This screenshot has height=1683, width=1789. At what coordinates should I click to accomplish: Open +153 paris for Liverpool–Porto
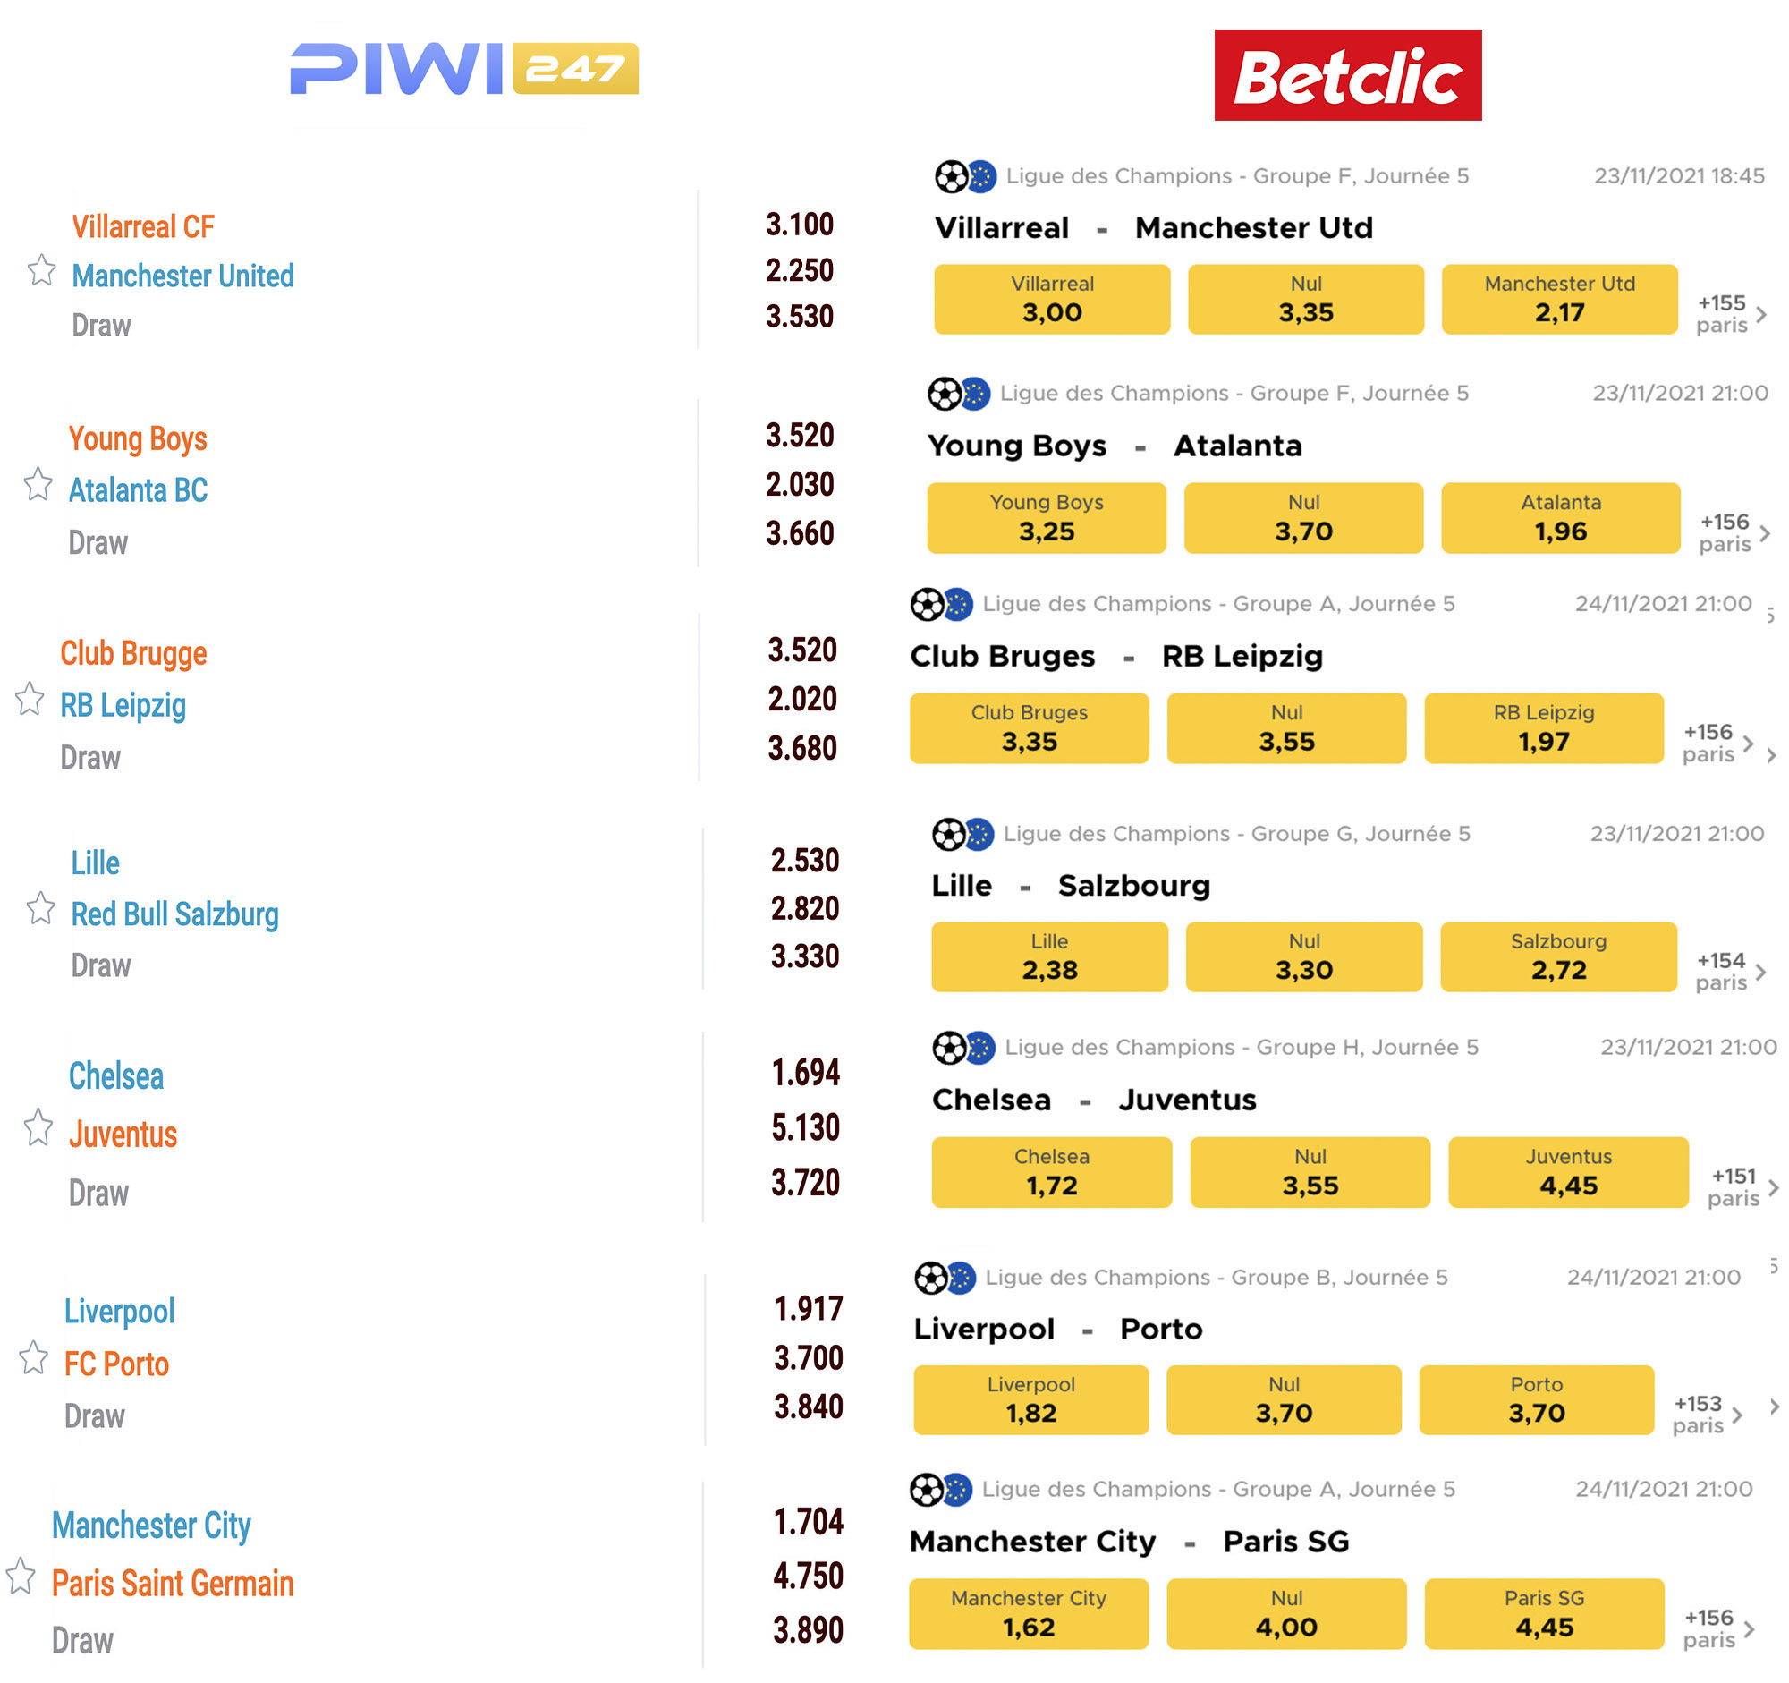click(x=1706, y=1415)
